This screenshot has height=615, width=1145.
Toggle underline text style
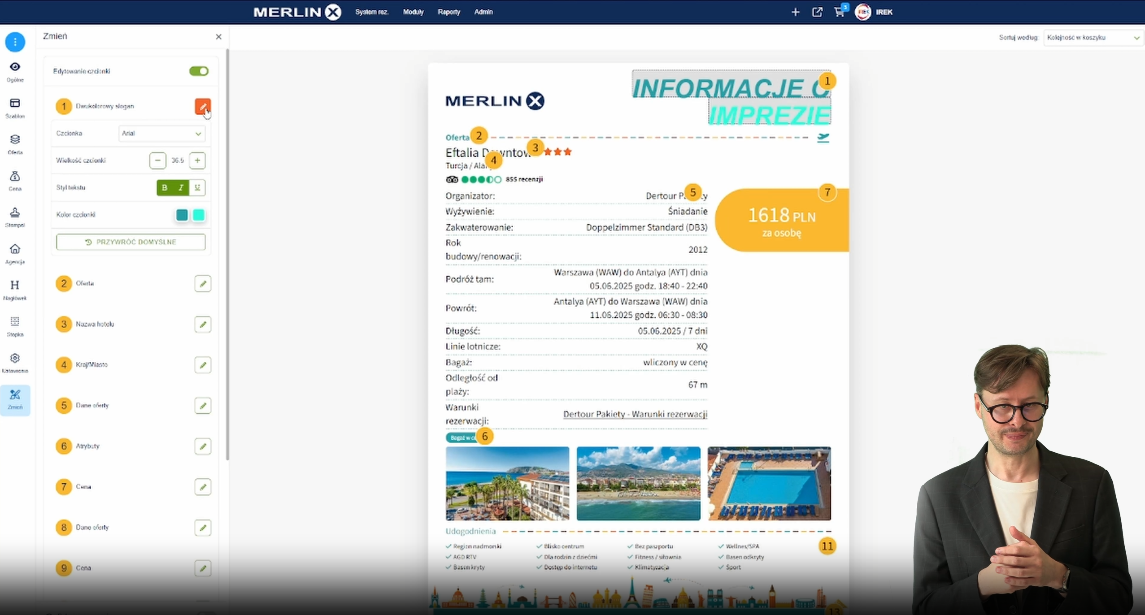(197, 188)
